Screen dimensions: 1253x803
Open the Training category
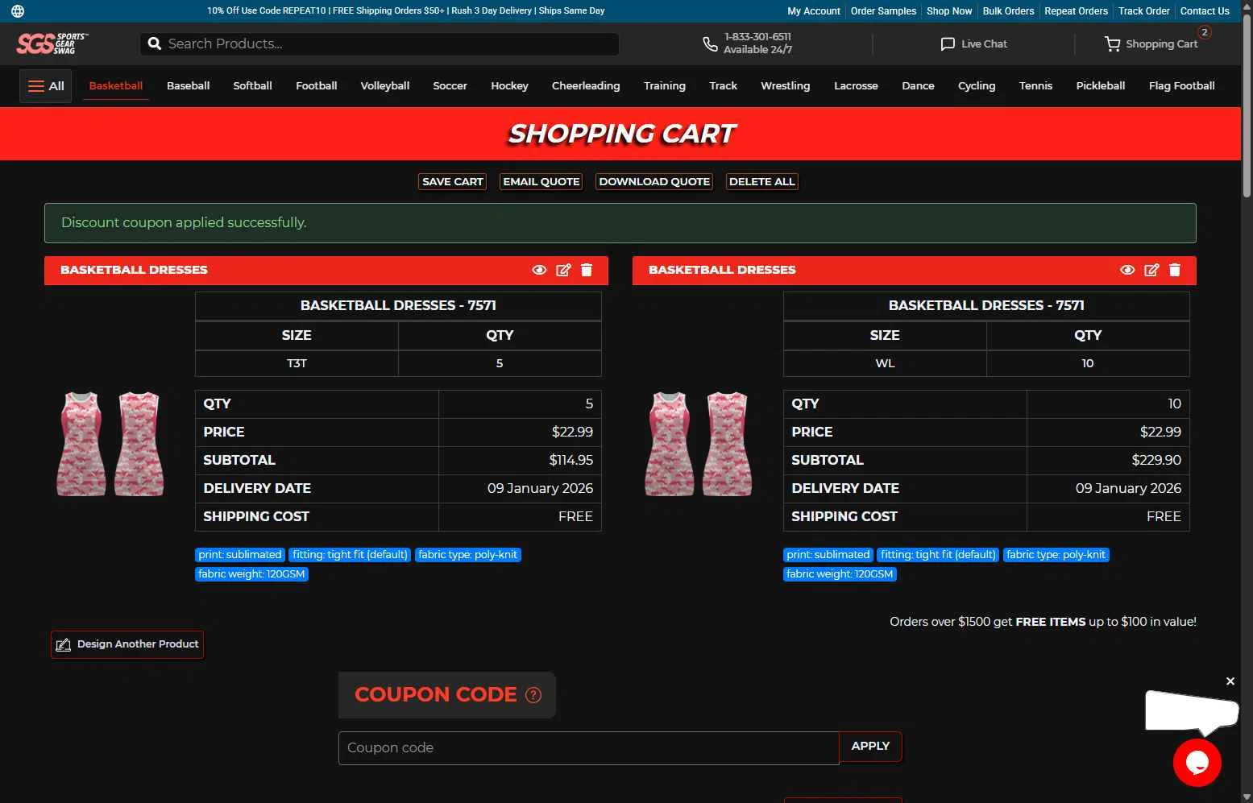664,86
